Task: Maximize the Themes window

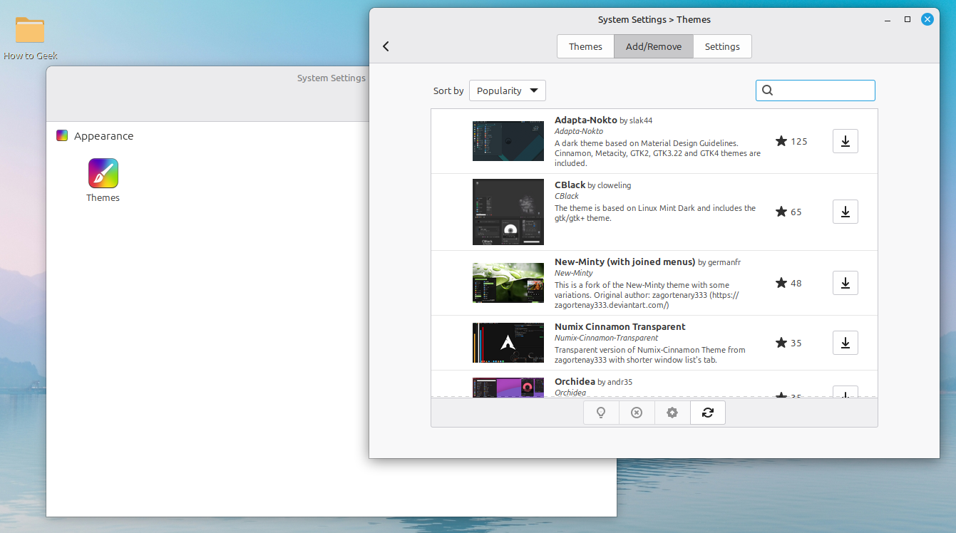Action: coord(908,20)
